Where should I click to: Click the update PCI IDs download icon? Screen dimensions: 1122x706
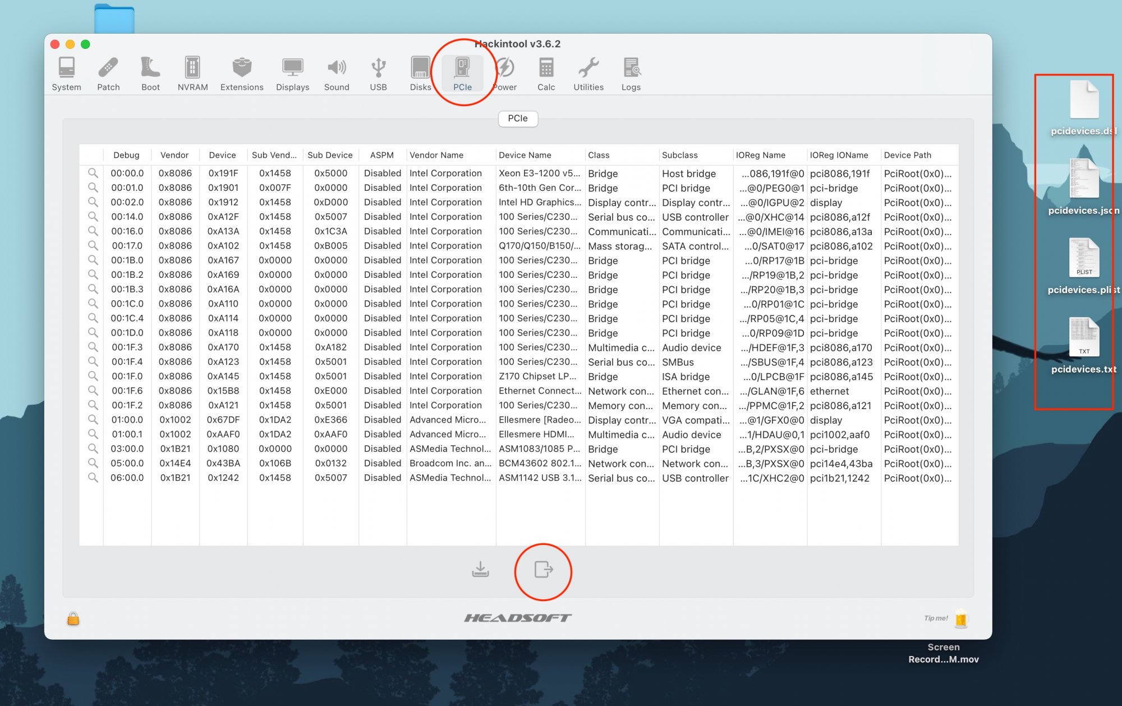(x=480, y=570)
